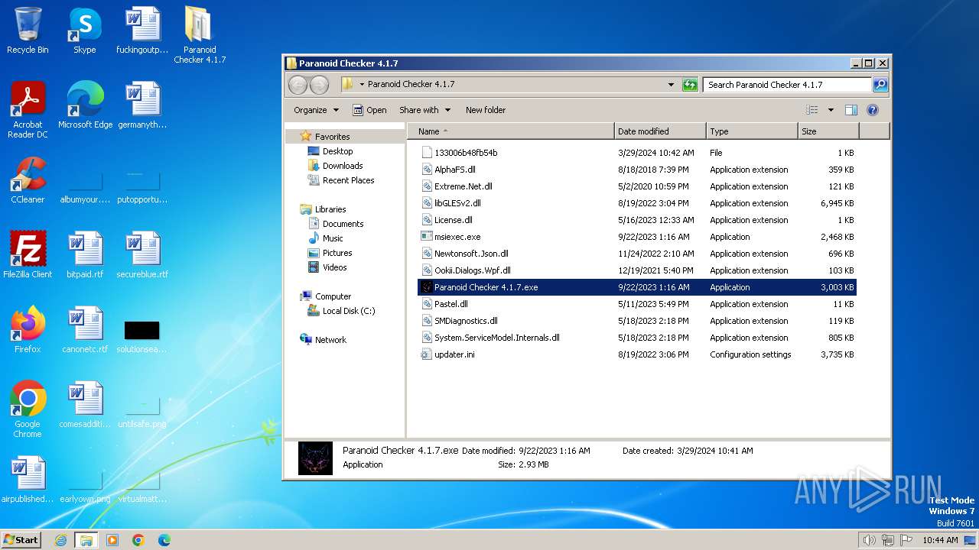The width and height of the screenshot is (979, 550).
Task: Launch Google Chrome desktop shortcut
Action: [28, 409]
